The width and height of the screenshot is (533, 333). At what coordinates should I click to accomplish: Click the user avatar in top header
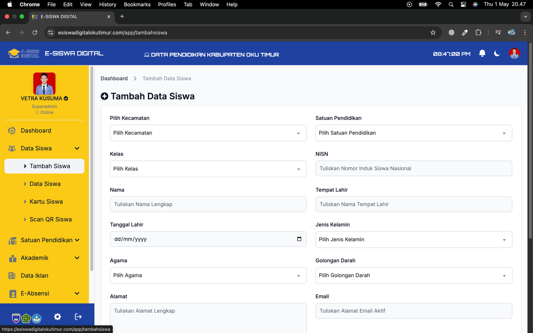tap(514, 53)
